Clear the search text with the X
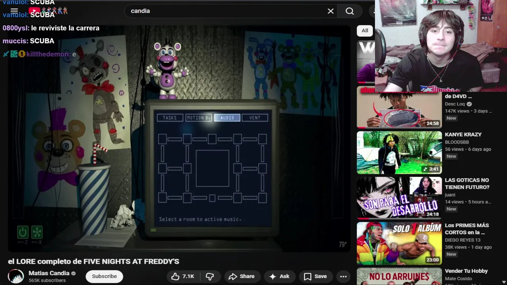 pos(331,11)
